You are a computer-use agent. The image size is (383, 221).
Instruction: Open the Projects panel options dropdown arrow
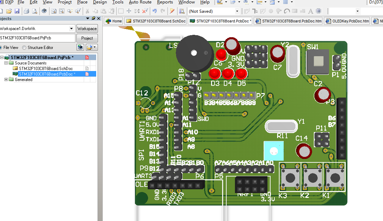click(x=88, y=19)
